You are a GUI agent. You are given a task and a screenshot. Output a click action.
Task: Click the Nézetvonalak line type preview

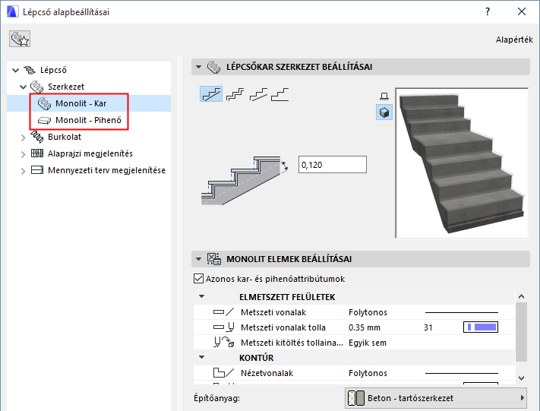pyautogui.click(x=462, y=373)
